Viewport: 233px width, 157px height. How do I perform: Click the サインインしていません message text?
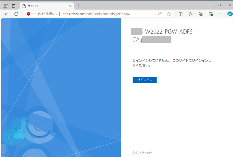172,63
